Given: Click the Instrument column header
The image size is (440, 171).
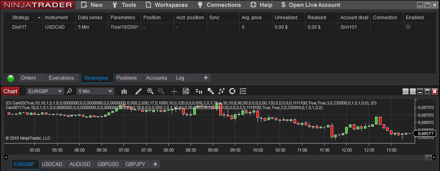Looking at the screenshot, I should point(59,18).
